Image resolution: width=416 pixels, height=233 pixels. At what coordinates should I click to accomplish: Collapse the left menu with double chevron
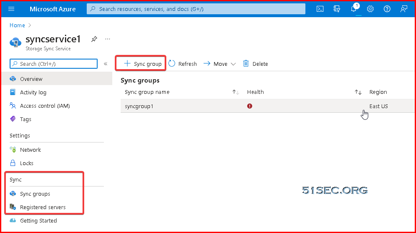click(x=106, y=64)
